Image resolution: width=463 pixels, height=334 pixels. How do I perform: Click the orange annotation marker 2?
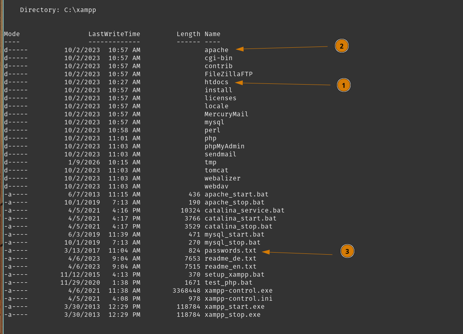(341, 46)
